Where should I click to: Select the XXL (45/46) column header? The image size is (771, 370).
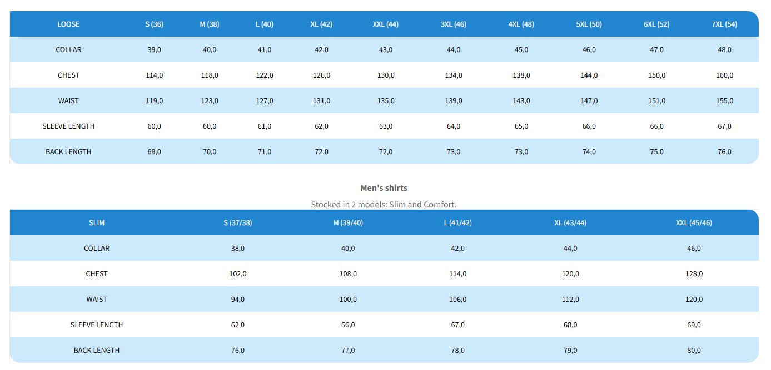[694, 222]
